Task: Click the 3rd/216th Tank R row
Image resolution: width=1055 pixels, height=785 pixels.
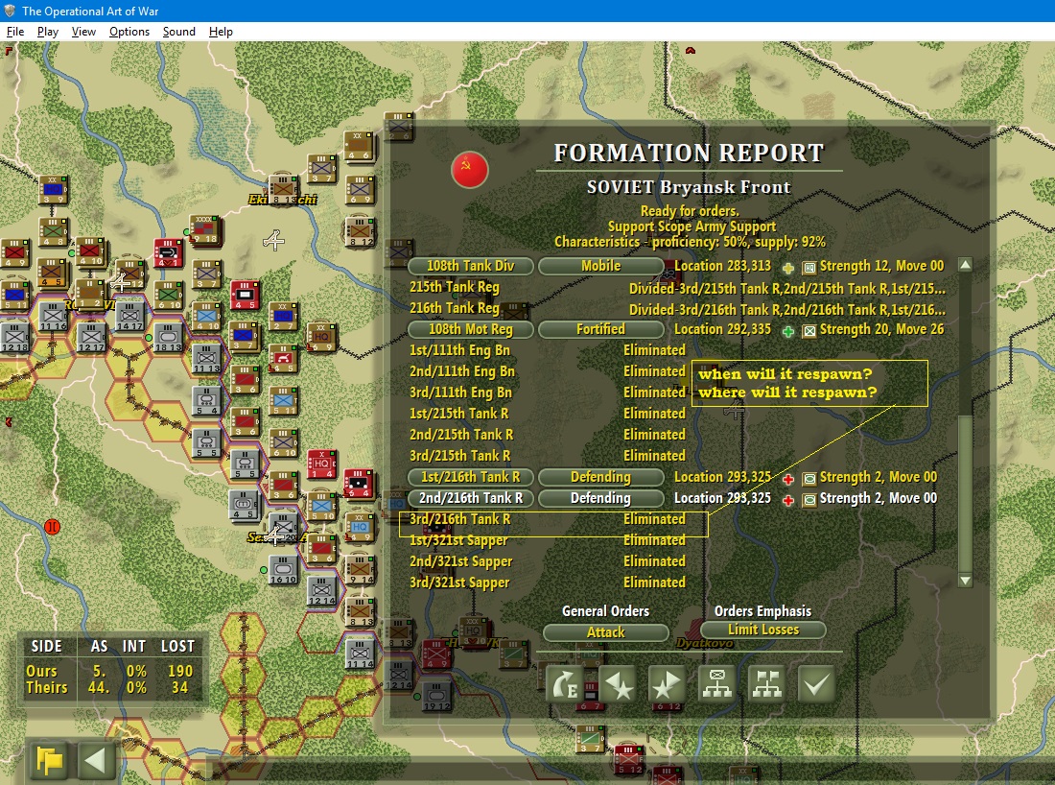Action: pos(548,520)
